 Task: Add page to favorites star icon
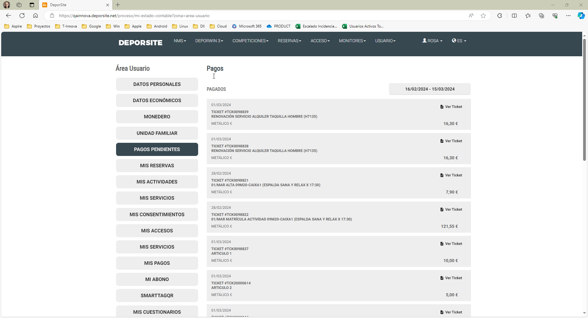[x=483, y=16]
